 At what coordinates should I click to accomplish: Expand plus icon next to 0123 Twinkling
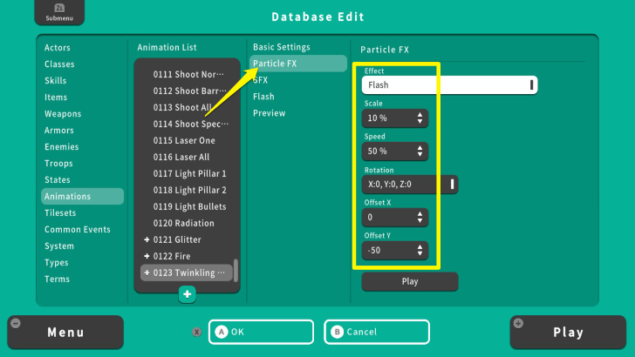pyautogui.click(x=147, y=273)
